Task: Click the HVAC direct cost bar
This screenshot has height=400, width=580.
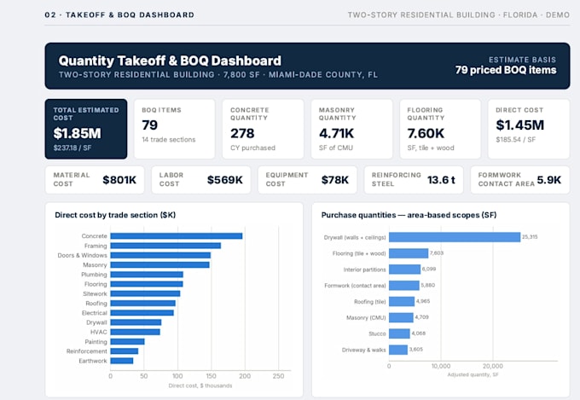Action: click(136, 332)
